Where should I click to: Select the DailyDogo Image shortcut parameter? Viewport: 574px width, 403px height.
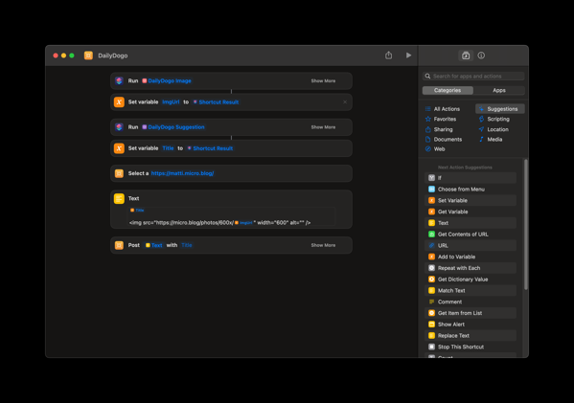click(167, 80)
